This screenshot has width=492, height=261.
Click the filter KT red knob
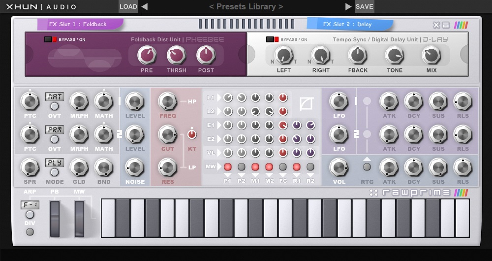(x=192, y=134)
